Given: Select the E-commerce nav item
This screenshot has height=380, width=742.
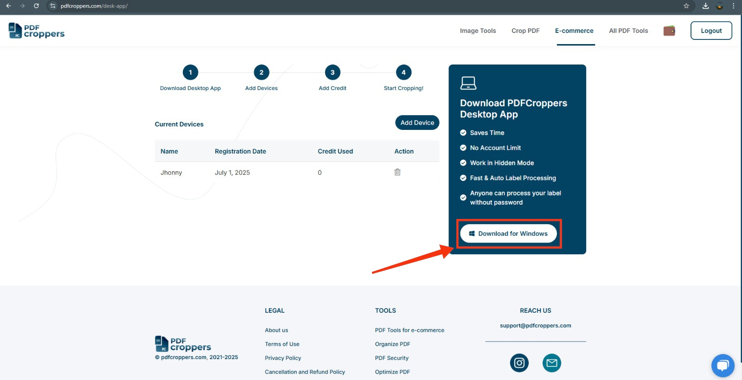Looking at the screenshot, I should click(574, 31).
